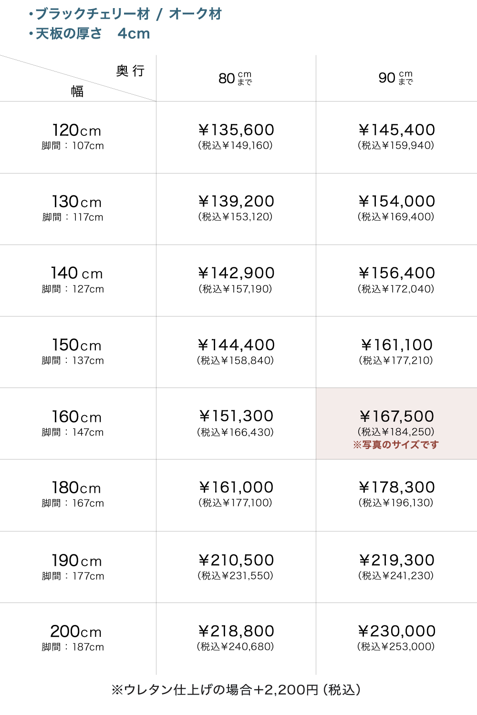Click the ¥154,000 price cell
Viewport: 477px width, 715px height.
[x=396, y=202]
